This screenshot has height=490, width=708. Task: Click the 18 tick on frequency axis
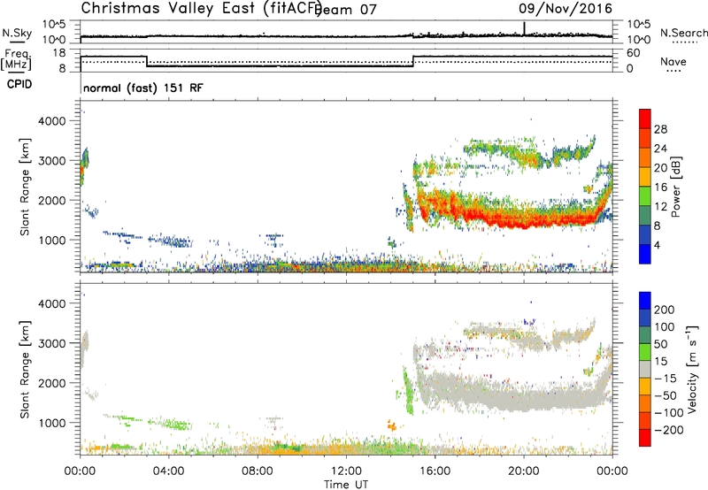pos(59,53)
